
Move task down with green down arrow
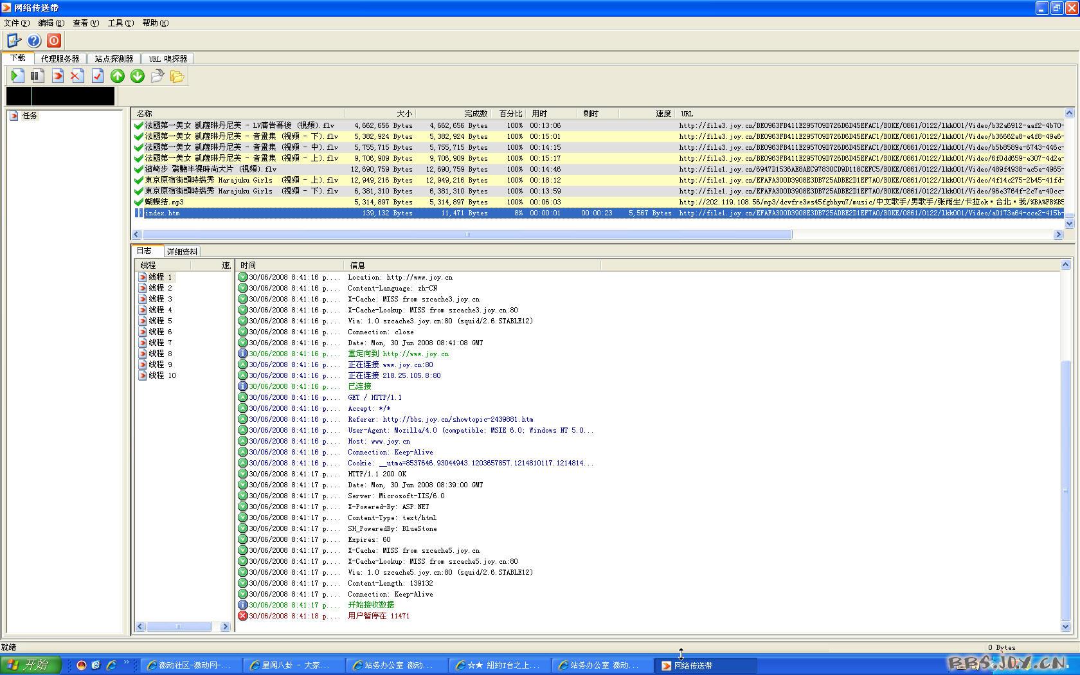coord(138,76)
